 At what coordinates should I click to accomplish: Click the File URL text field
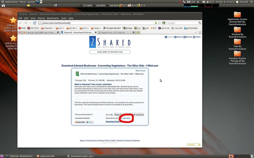point(129,115)
